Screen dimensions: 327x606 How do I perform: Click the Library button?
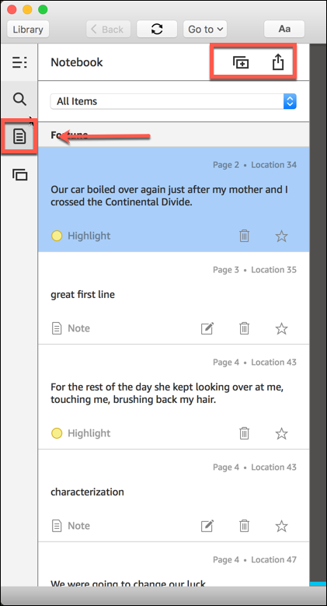point(28,29)
